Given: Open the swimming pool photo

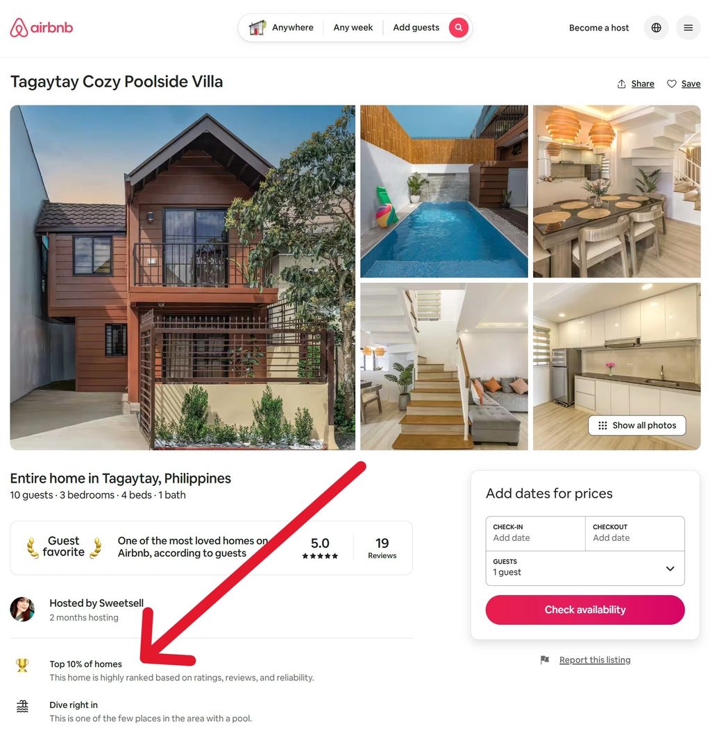Looking at the screenshot, I should pos(444,191).
